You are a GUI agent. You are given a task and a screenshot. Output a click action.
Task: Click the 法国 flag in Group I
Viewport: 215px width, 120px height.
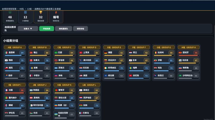7,90
